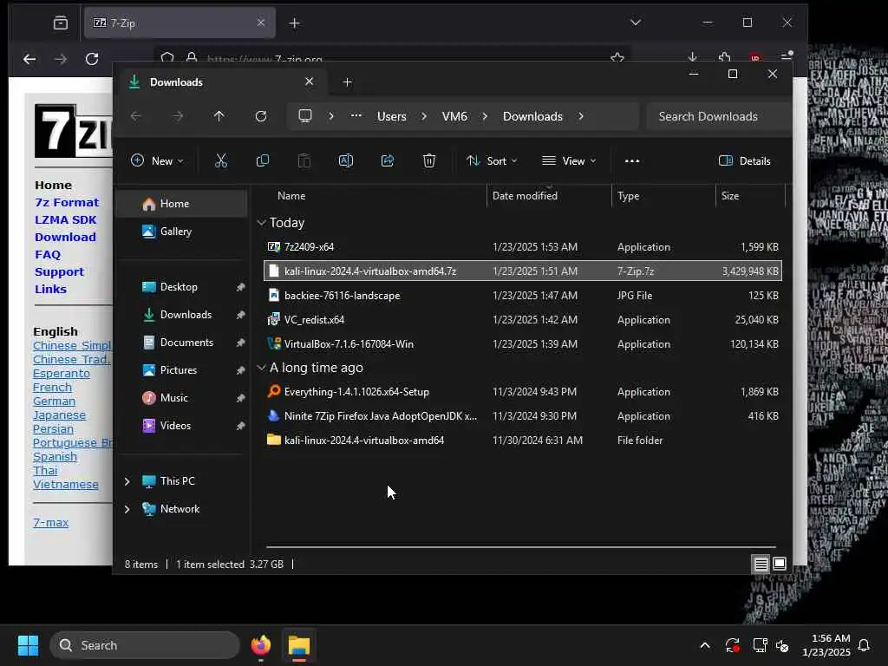
Task: Switch to large thumbnails view icon in status bar
Action: point(780,564)
